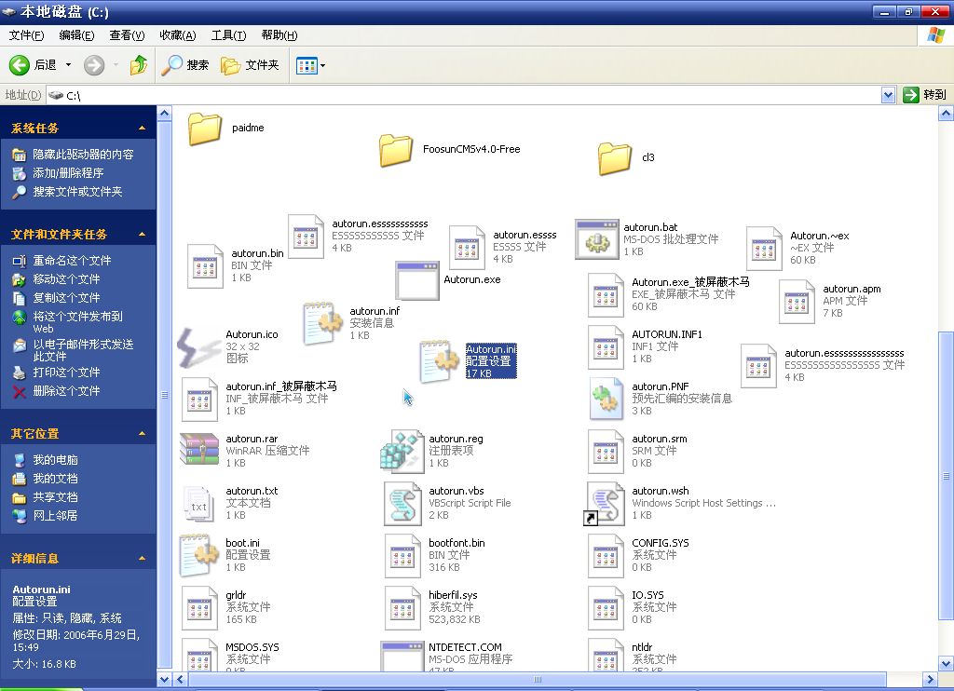This screenshot has height=691, width=954.
Task: Go up one folder level
Action: pyautogui.click(x=139, y=64)
